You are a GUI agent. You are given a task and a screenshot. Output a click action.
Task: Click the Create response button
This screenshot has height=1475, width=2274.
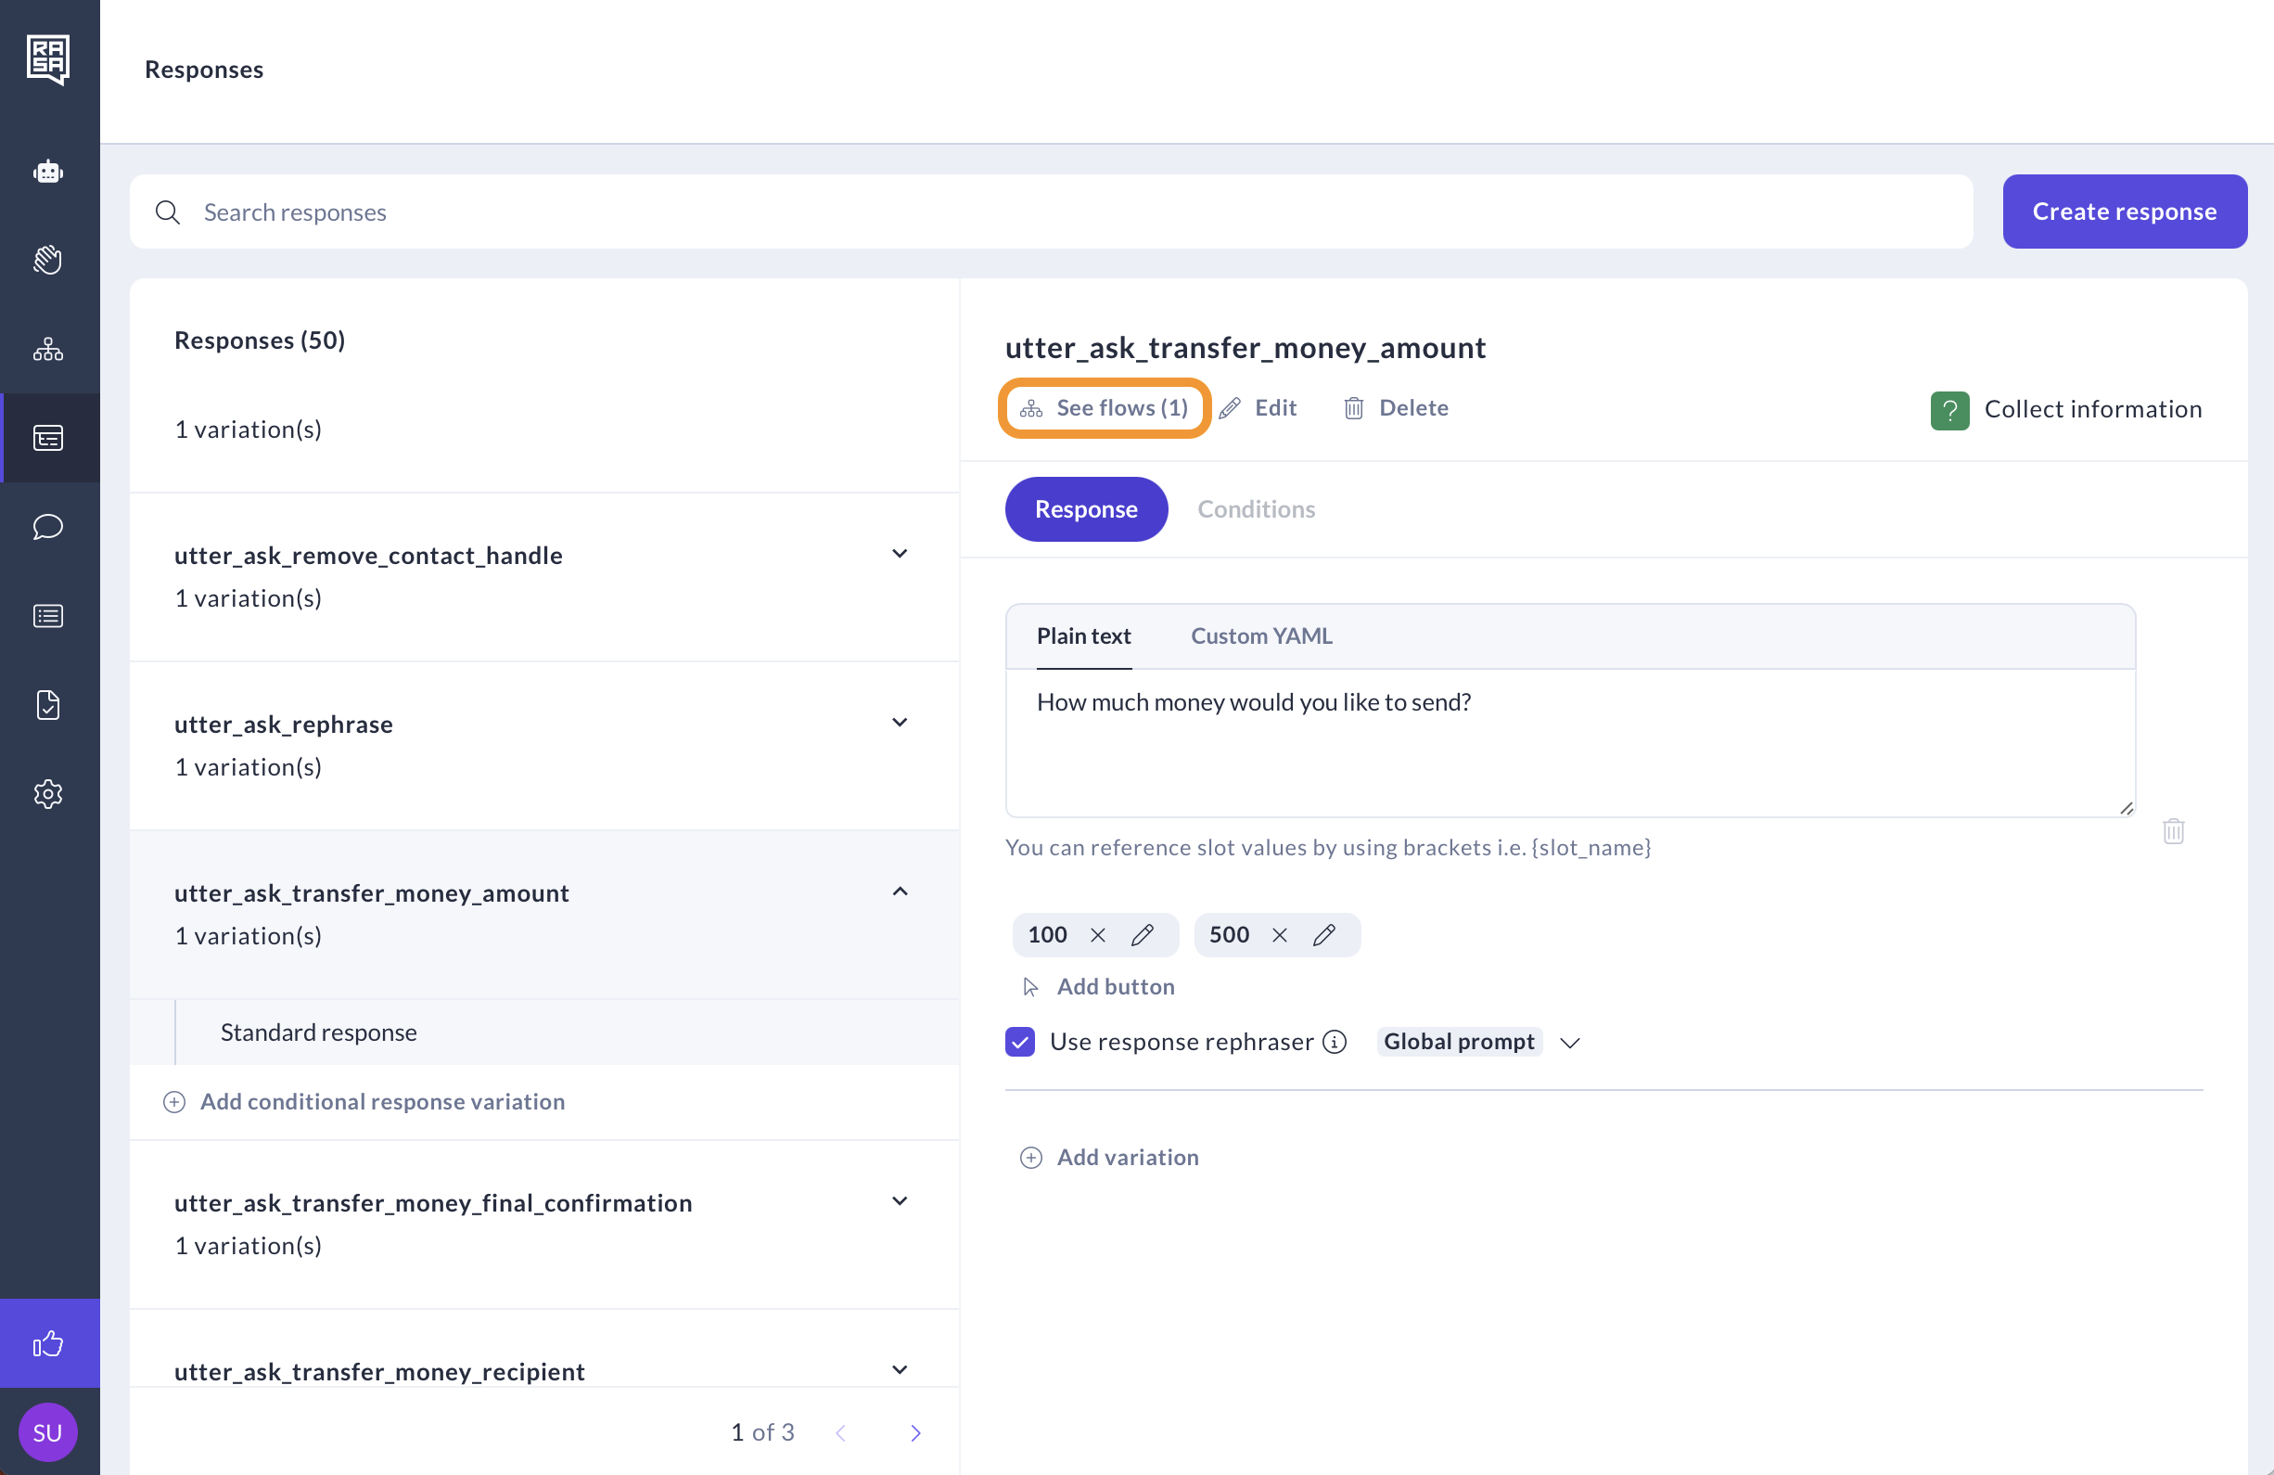click(2124, 212)
